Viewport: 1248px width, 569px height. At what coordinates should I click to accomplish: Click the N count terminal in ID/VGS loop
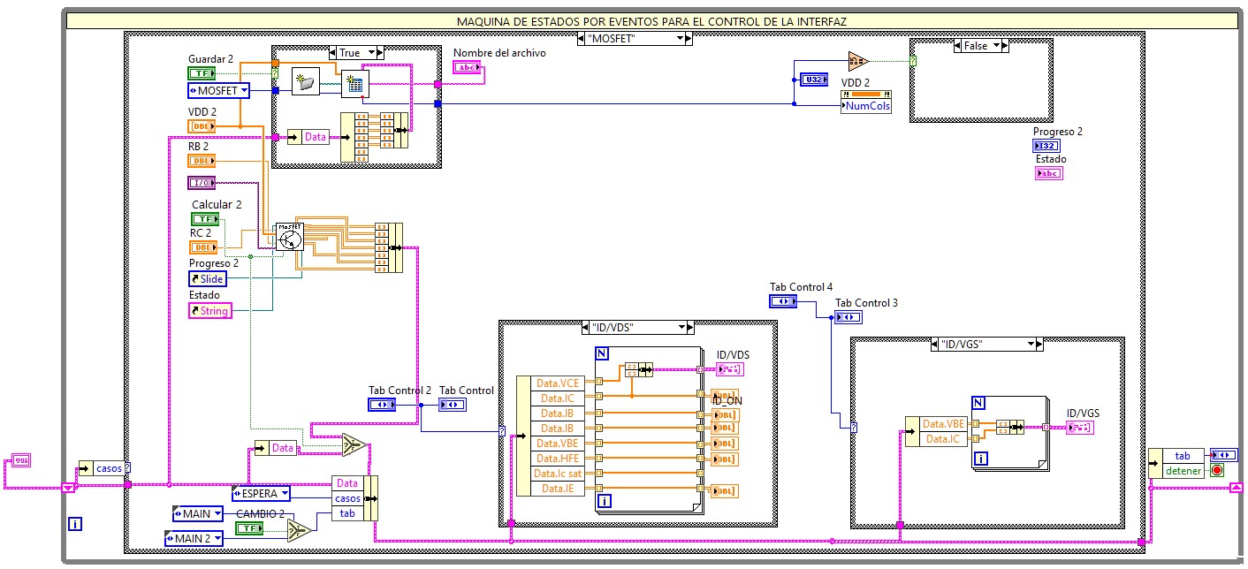click(978, 402)
